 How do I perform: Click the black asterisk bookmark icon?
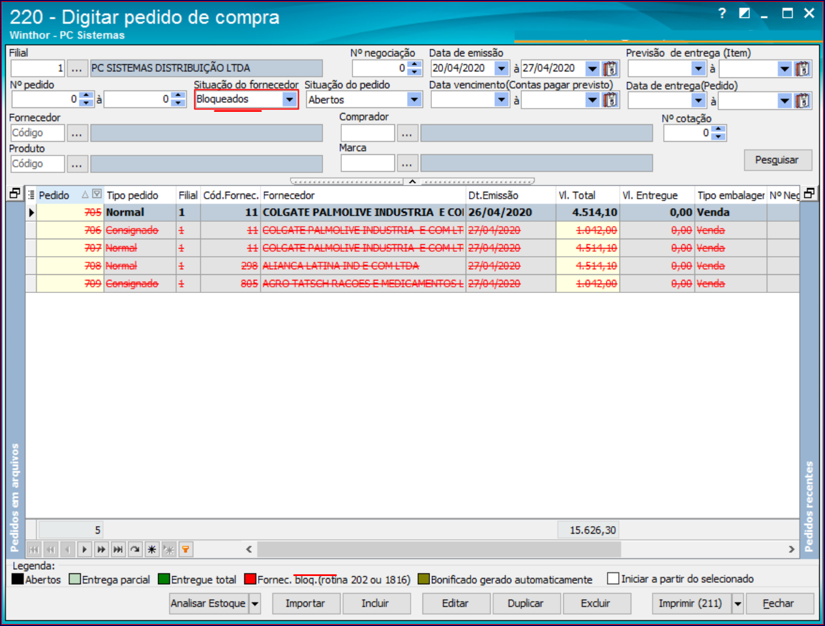pos(152,550)
